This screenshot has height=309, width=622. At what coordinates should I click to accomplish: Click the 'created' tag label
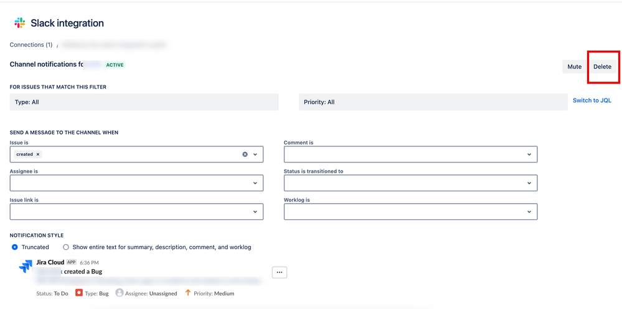coord(25,154)
